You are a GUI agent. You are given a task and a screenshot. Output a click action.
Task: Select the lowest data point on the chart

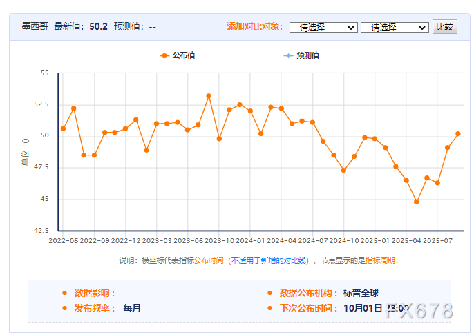point(416,202)
